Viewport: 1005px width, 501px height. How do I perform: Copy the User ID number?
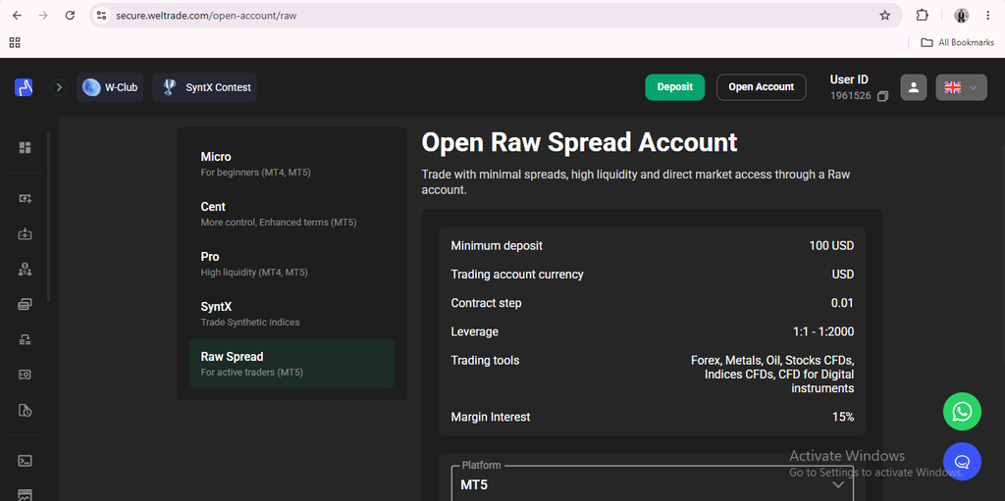882,96
